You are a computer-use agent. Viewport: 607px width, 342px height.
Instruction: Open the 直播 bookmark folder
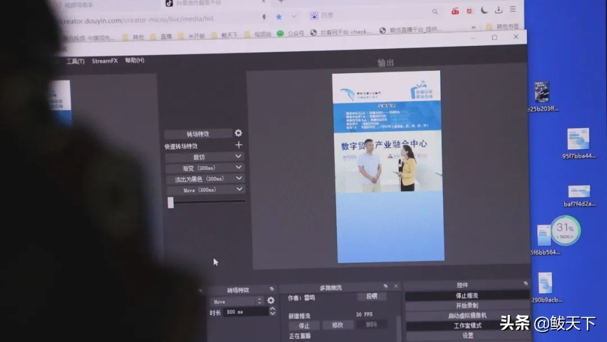tap(161, 37)
